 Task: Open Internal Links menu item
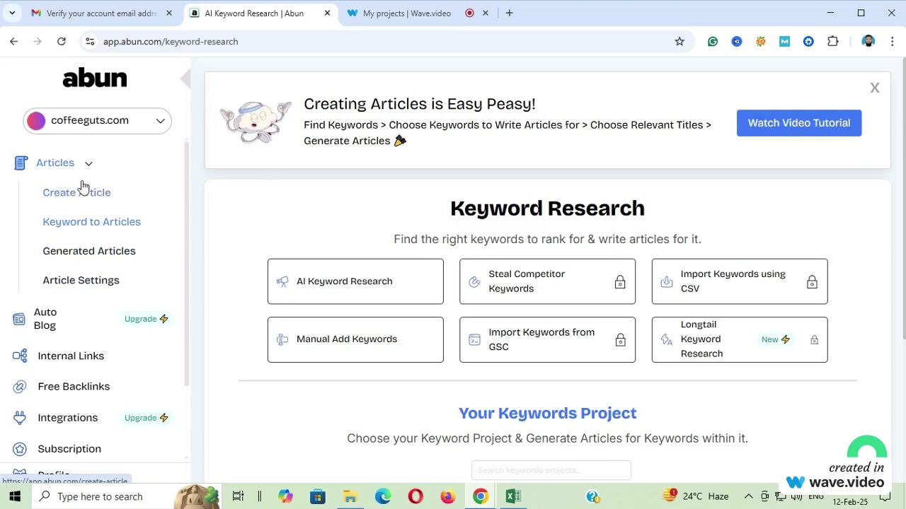(71, 356)
